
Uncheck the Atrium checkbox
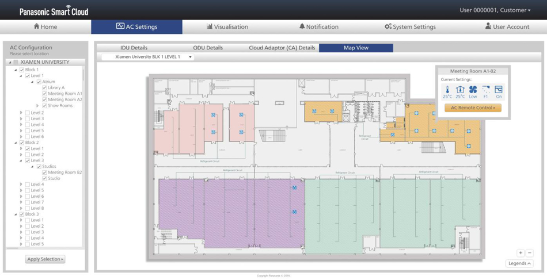pyautogui.click(x=39, y=82)
